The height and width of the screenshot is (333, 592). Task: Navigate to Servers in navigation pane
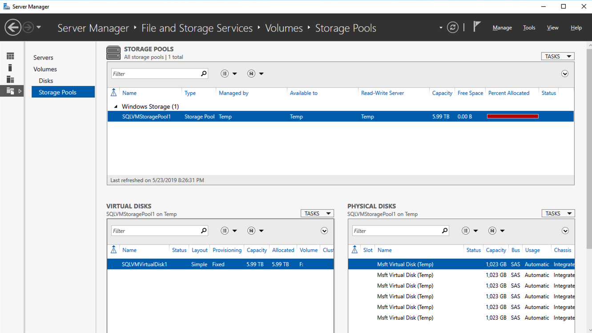coord(43,57)
